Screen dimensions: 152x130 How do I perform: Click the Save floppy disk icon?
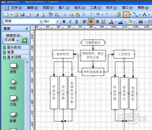click(22, 15)
